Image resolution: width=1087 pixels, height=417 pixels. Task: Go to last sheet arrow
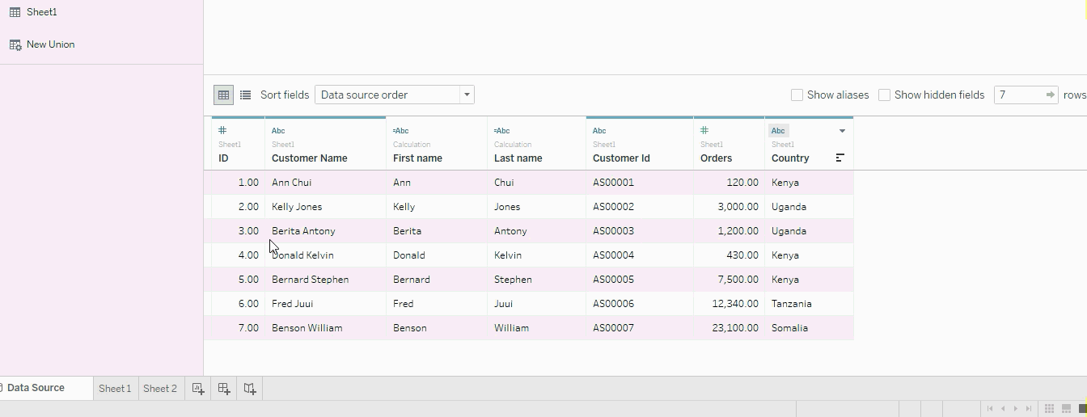(x=1029, y=409)
